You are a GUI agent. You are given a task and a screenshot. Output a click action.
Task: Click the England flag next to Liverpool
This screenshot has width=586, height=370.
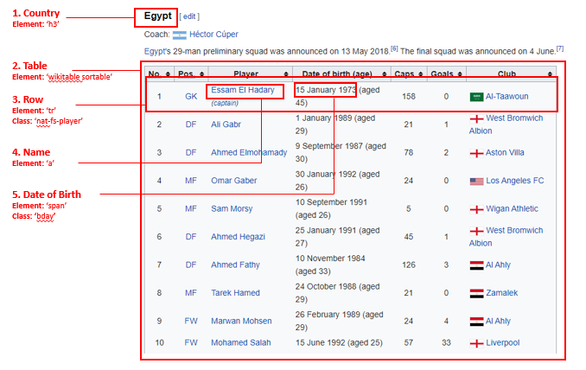476,343
